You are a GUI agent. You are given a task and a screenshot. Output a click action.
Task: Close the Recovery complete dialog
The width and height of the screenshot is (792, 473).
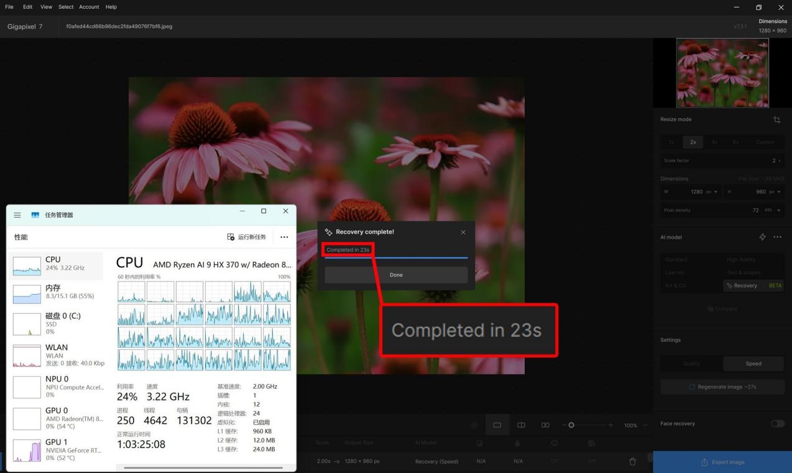click(463, 232)
